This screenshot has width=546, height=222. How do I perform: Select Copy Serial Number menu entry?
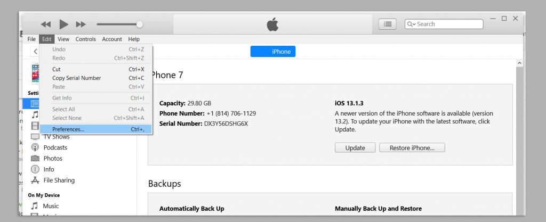click(76, 78)
